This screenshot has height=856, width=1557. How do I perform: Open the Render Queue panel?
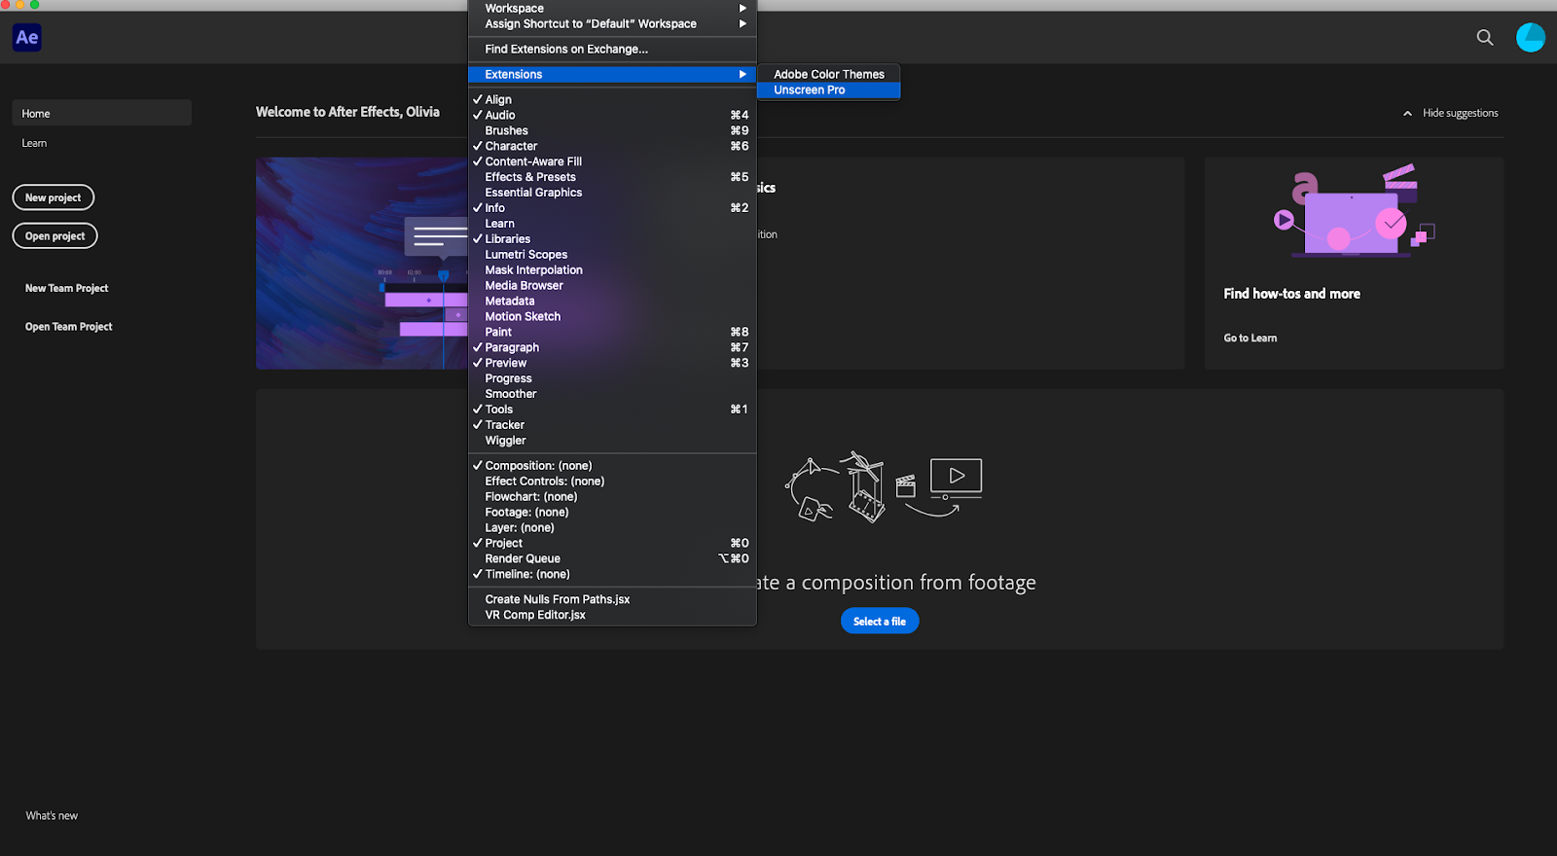(x=612, y=559)
